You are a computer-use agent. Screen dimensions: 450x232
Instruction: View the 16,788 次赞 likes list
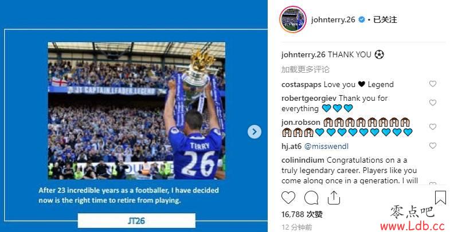click(x=302, y=214)
